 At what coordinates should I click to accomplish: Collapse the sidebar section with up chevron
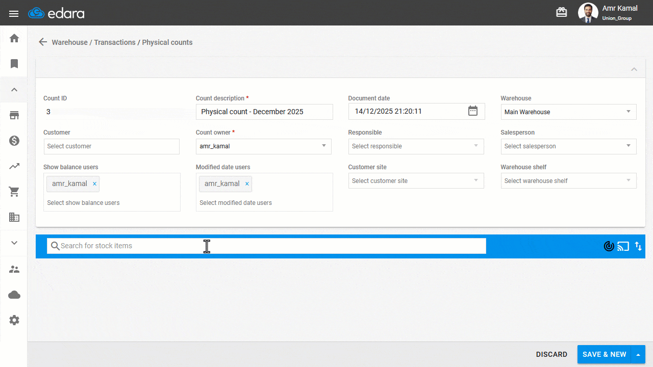point(14,90)
